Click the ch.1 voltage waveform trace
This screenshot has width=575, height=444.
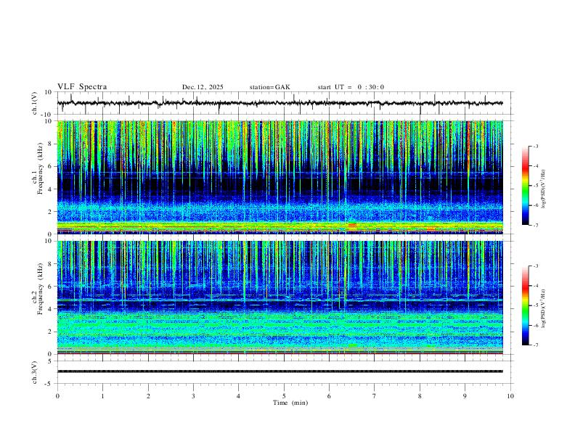(x=280, y=103)
